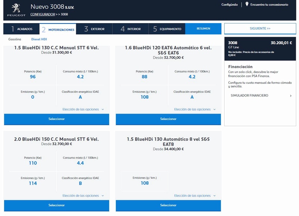Click the SIGUIENTE >> button
The width and height of the screenshot is (299, 216).
click(260, 29)
